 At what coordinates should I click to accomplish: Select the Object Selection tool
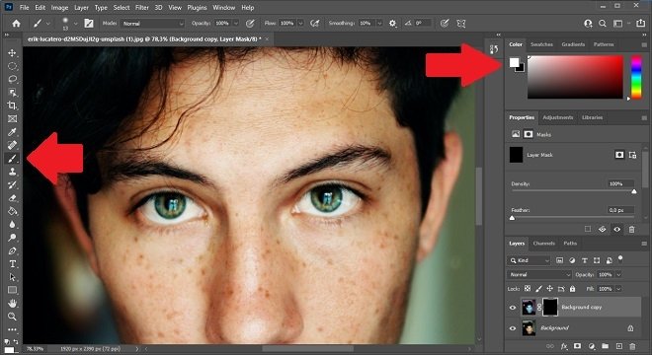[x=12, y=92]
